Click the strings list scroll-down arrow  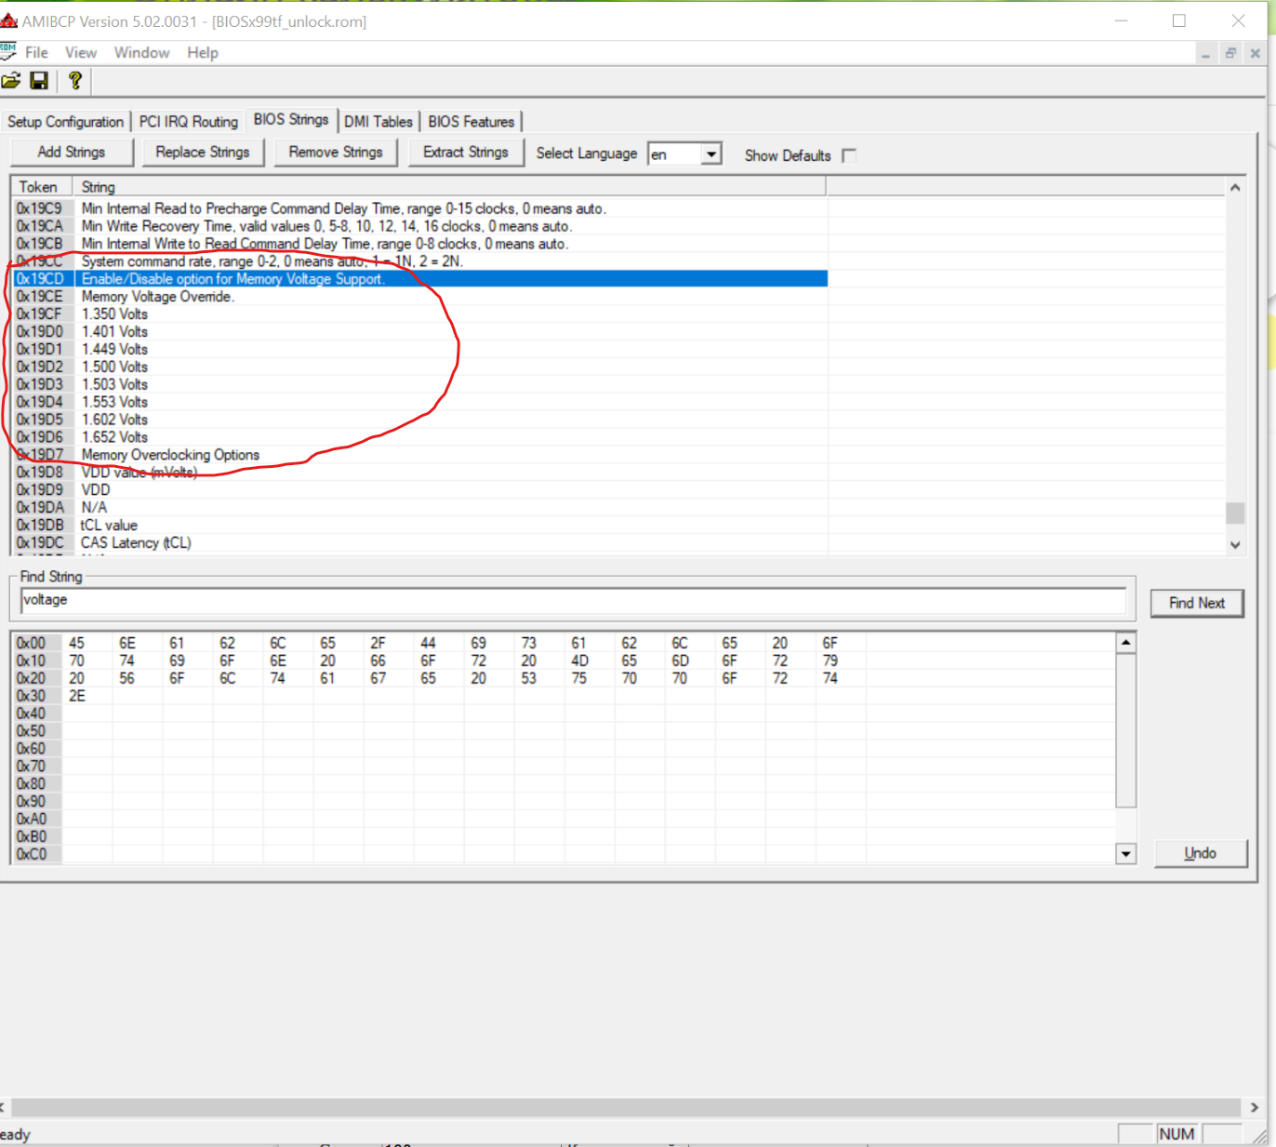click(x=1235, y=545)
